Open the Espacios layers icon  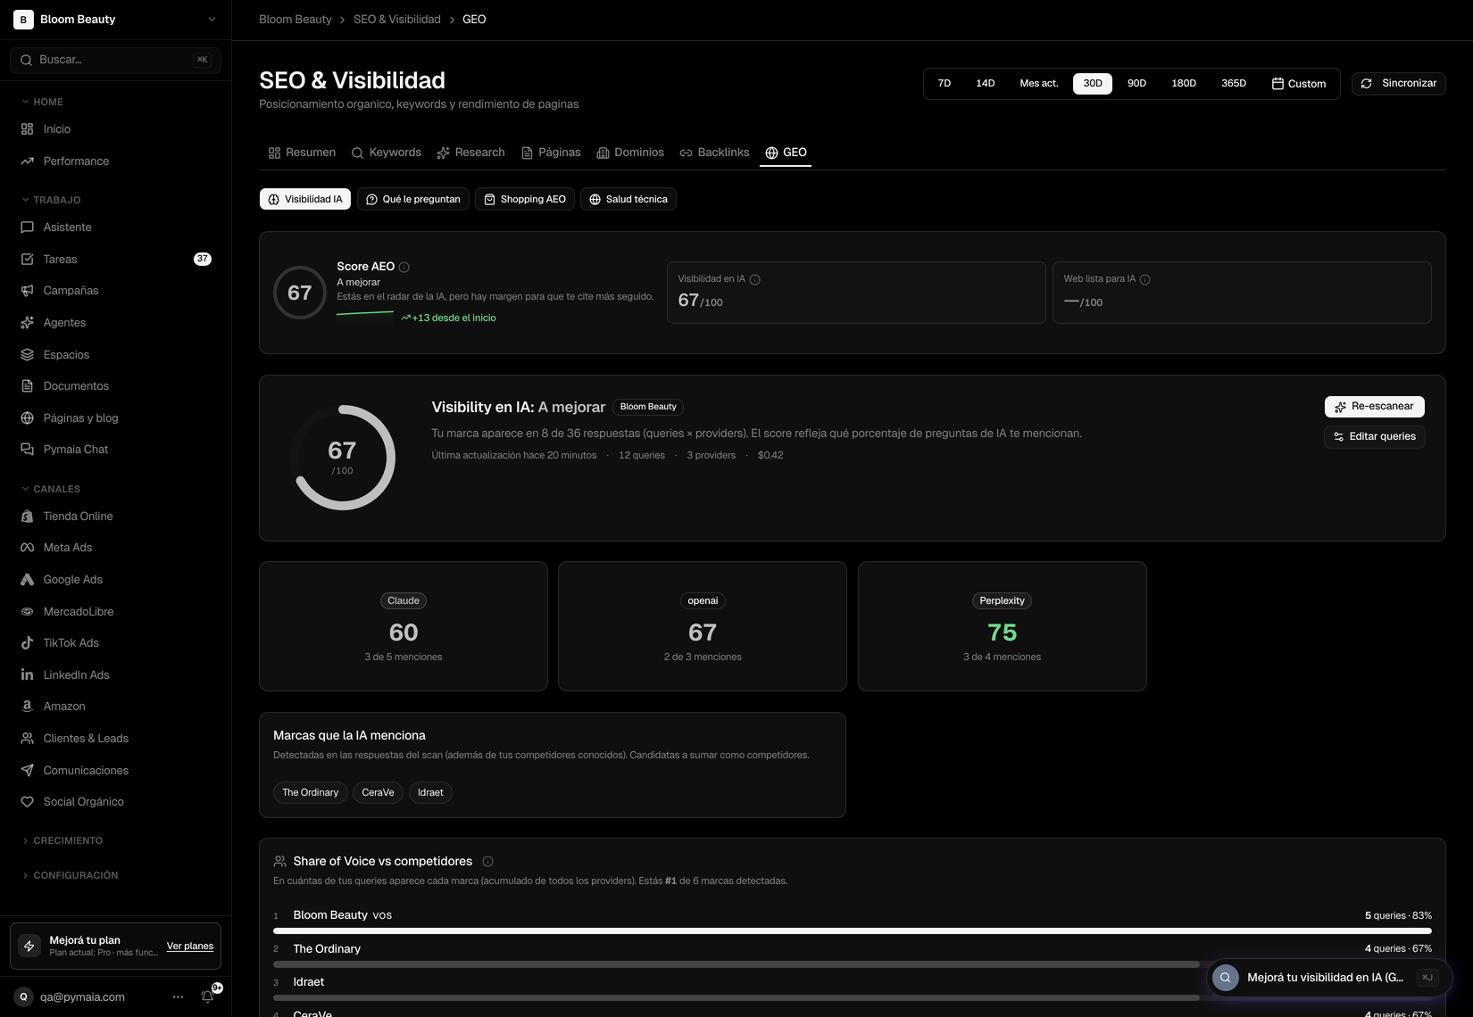pyautogui.click(x=27, y=355)
